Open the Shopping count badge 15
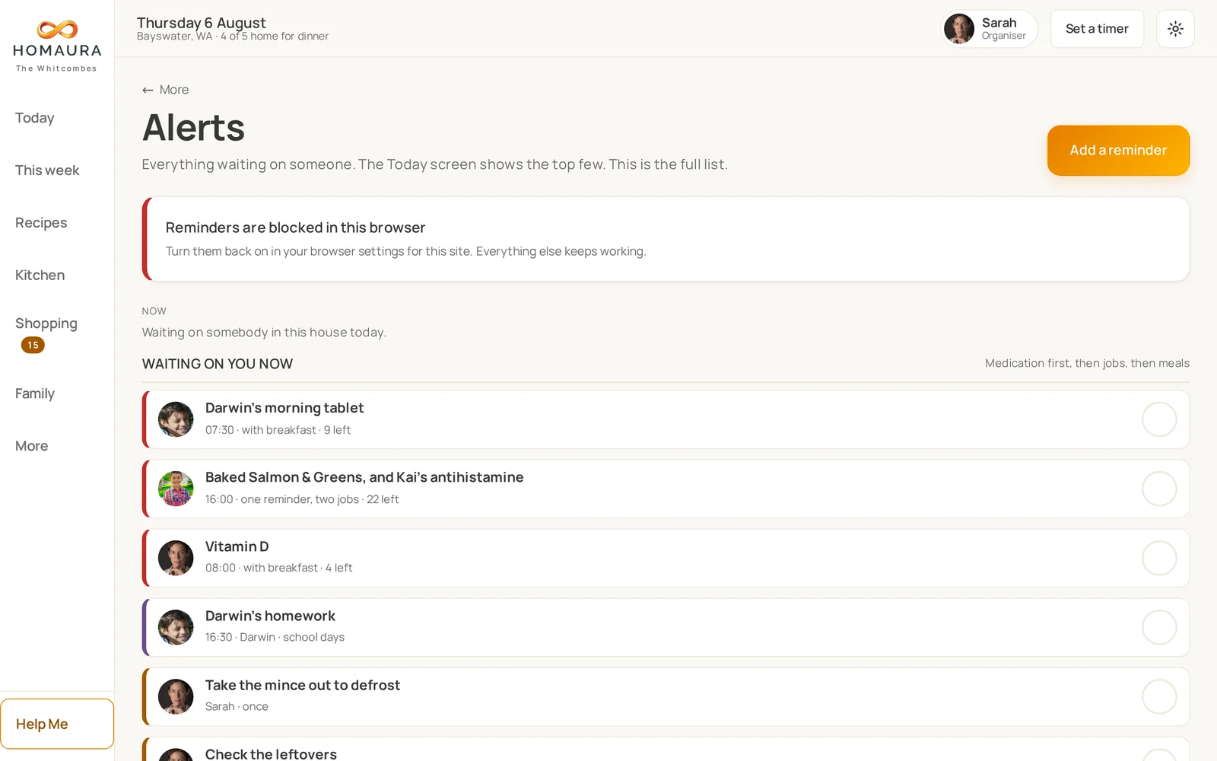 (x=33, y=345)
